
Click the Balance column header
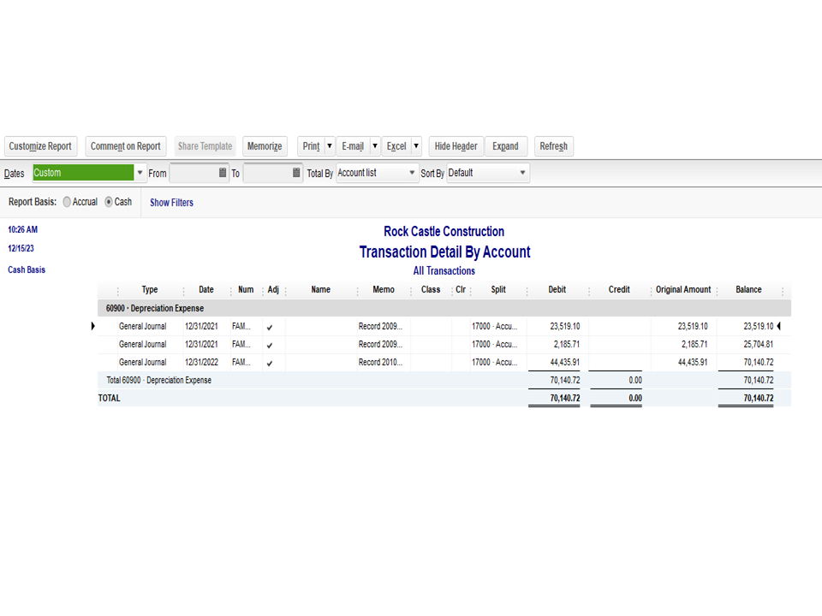(748, 290)
